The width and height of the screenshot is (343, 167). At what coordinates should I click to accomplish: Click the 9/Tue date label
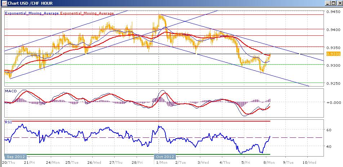click(289, 162)
